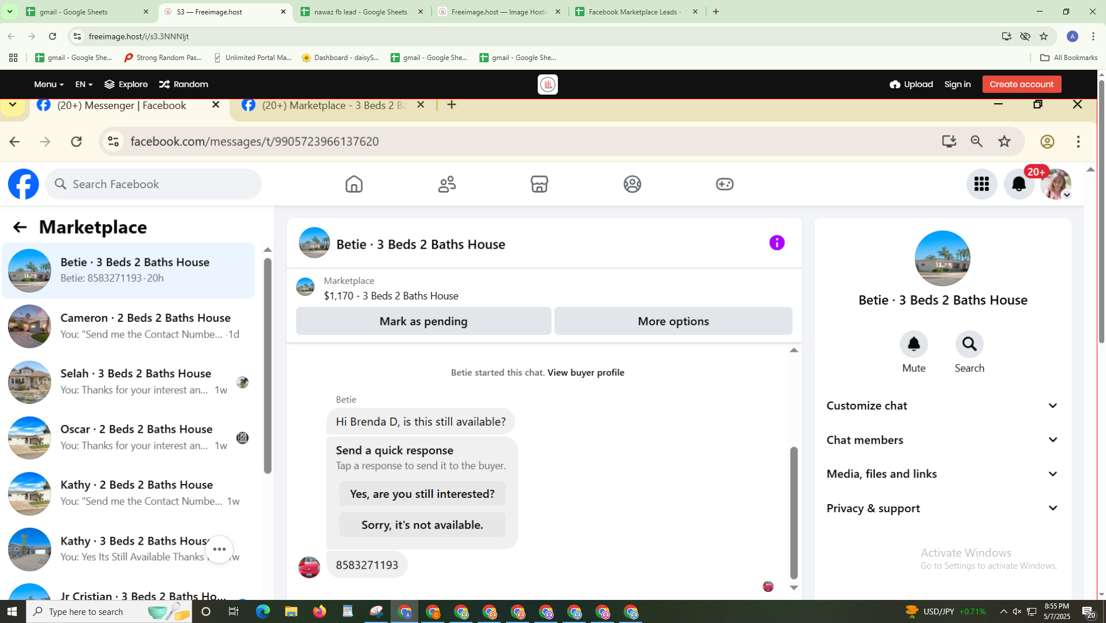Click the purple conversation info icon

click(x=777, y=243)
